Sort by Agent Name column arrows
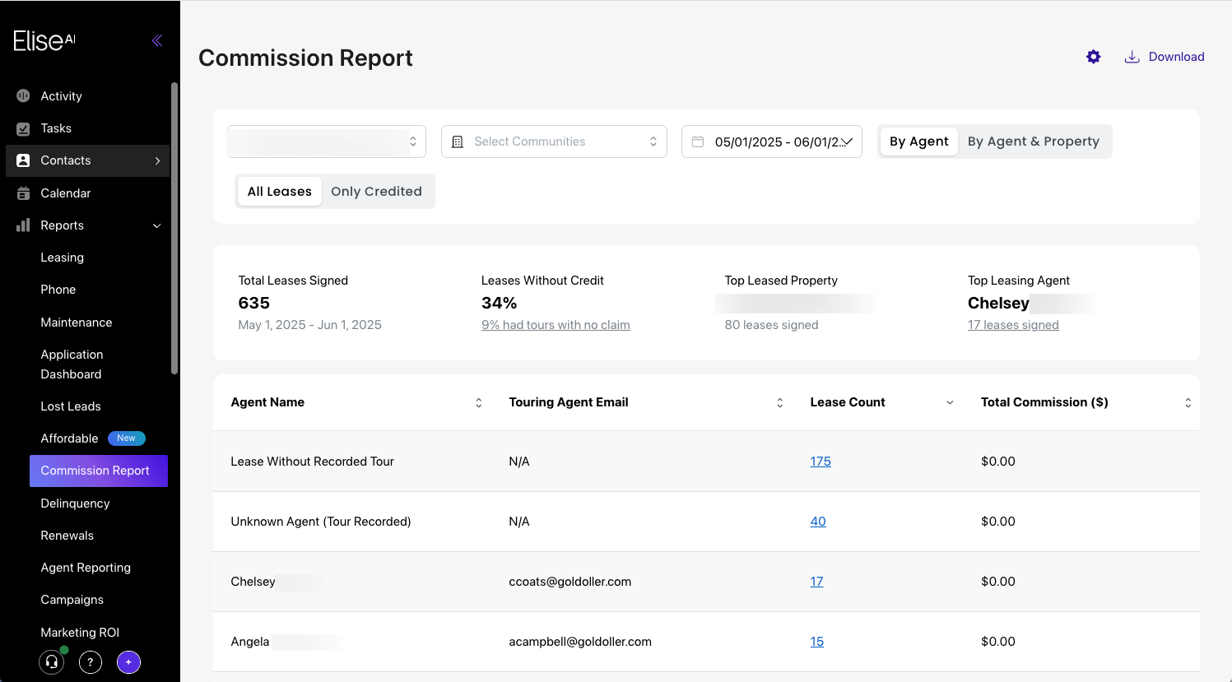The width and height of the screenshot is (1232, 682). pos(479,402)
